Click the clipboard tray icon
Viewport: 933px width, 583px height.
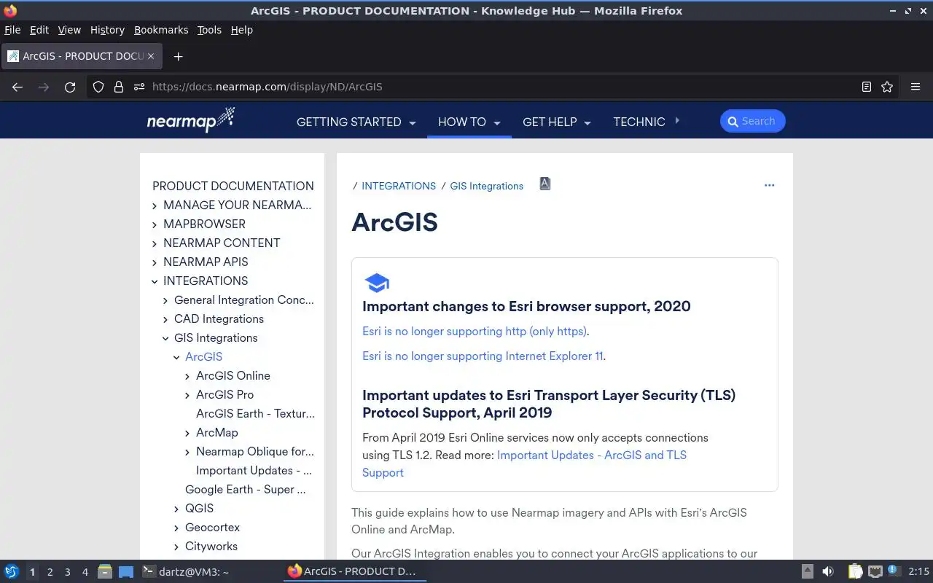click(x=855, y=571)
